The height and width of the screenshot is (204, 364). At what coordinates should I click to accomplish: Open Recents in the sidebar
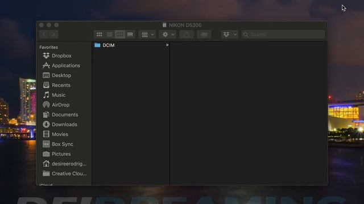(56, 85)
